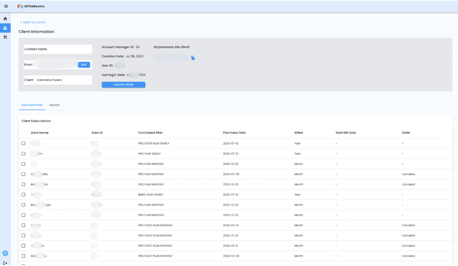Screen dimensions: 458x266
Task: Select checkbox for subscription purchased 2024-06-11
Action: click(x=23, y=246)
